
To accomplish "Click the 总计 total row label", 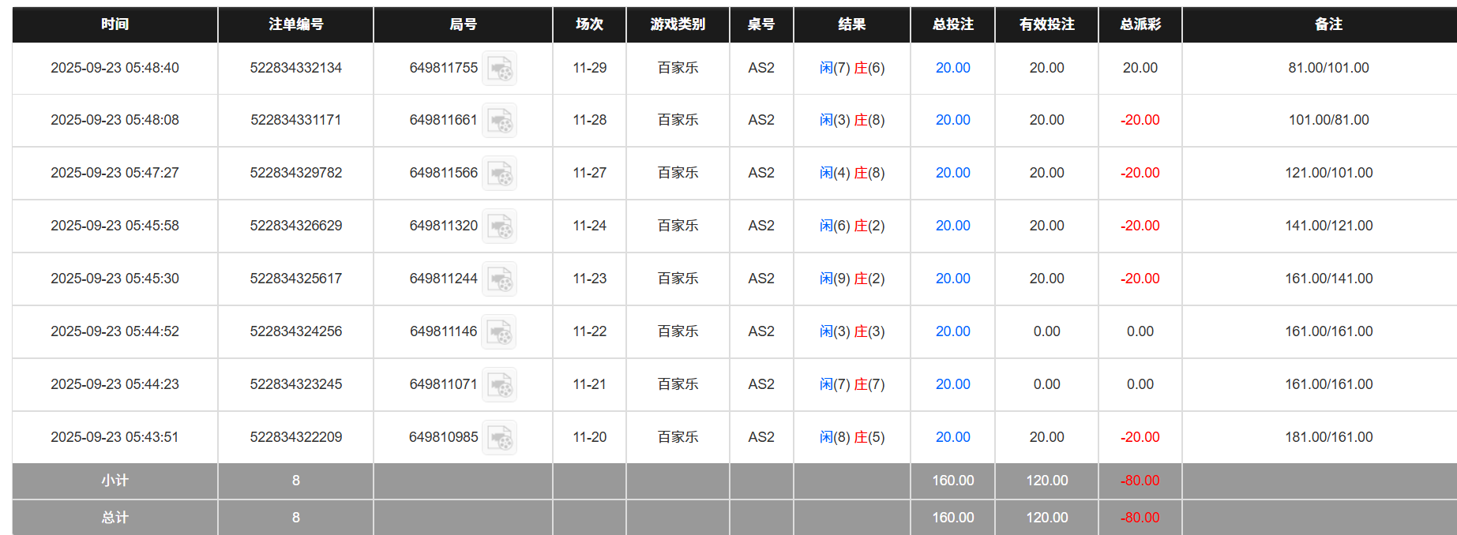I will pyautogui.click(x=114, y=518).
